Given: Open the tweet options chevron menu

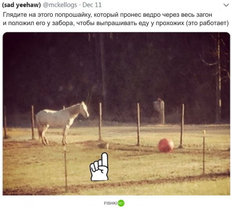Looking at the screenshot, I should tap(226, 5).
